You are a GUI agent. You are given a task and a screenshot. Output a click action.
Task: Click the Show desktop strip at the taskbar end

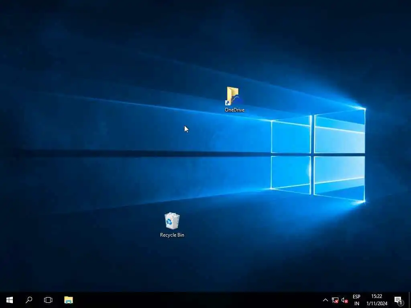click(410, 300)
